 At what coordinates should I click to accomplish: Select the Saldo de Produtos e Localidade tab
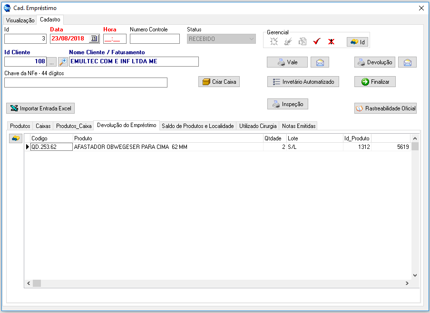198,126
